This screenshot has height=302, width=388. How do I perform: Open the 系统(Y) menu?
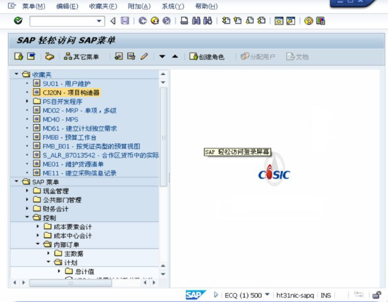pos(173,6)
